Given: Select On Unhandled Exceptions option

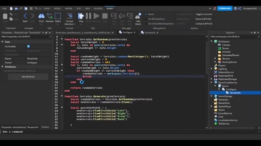Looking at the screenshot, I should point(159,24).
